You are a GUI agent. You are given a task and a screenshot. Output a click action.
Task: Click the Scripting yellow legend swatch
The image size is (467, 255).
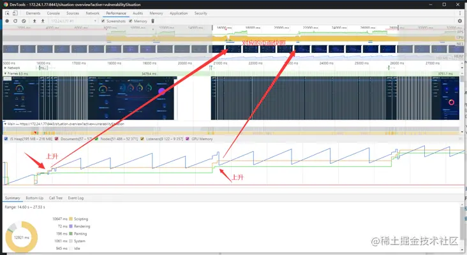coord(71,219)
